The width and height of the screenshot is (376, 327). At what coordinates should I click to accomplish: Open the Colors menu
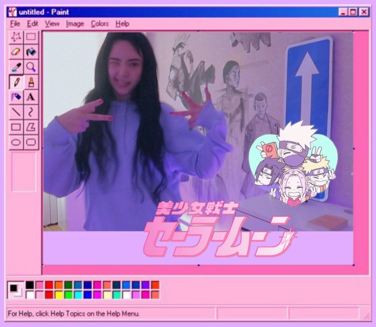click(x=99, y=24)
